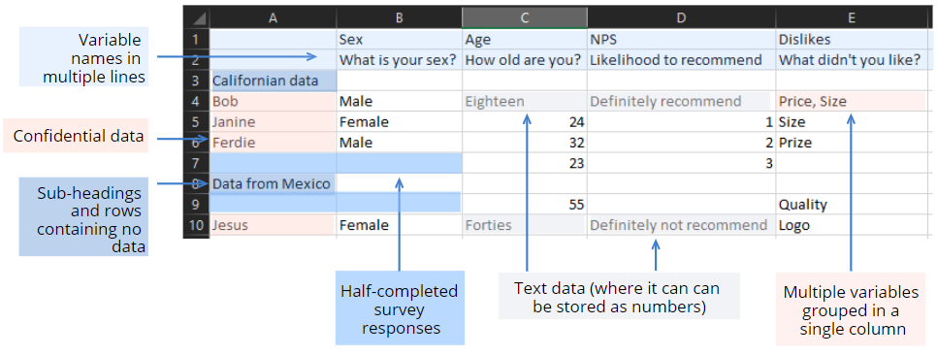Click the cell containing 'NPS'
The width and height of the screenshot is (937, 356).
tap(681, 40)
